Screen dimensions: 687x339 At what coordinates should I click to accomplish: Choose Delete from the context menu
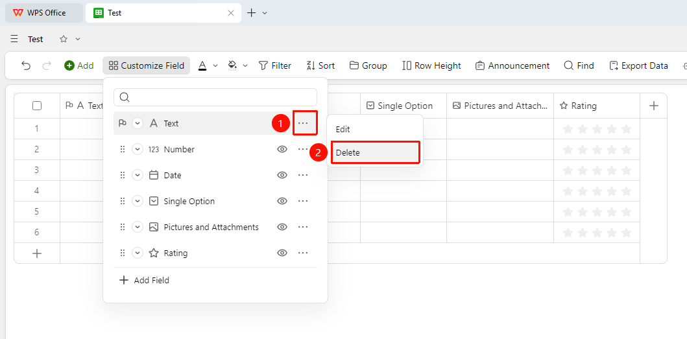coord(375,152)
